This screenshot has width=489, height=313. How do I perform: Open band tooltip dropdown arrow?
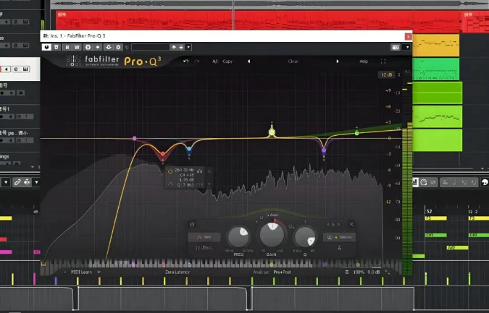[x=209, y=184]
